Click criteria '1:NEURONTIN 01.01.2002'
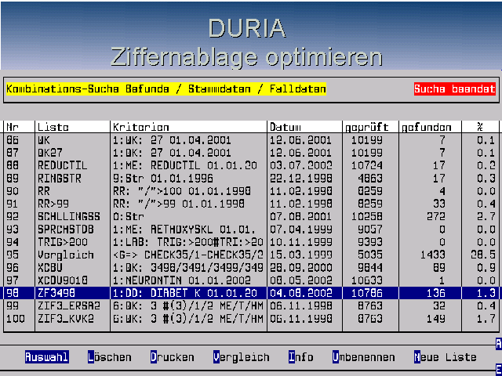 click(181, 280)
